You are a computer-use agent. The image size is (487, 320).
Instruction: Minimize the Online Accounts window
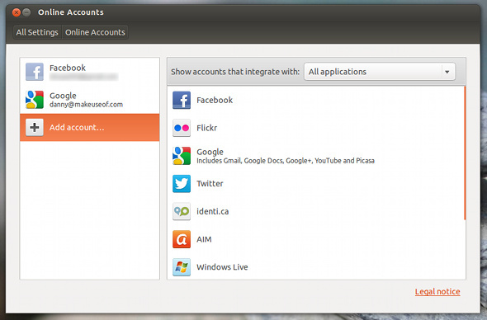coord(26,12)
